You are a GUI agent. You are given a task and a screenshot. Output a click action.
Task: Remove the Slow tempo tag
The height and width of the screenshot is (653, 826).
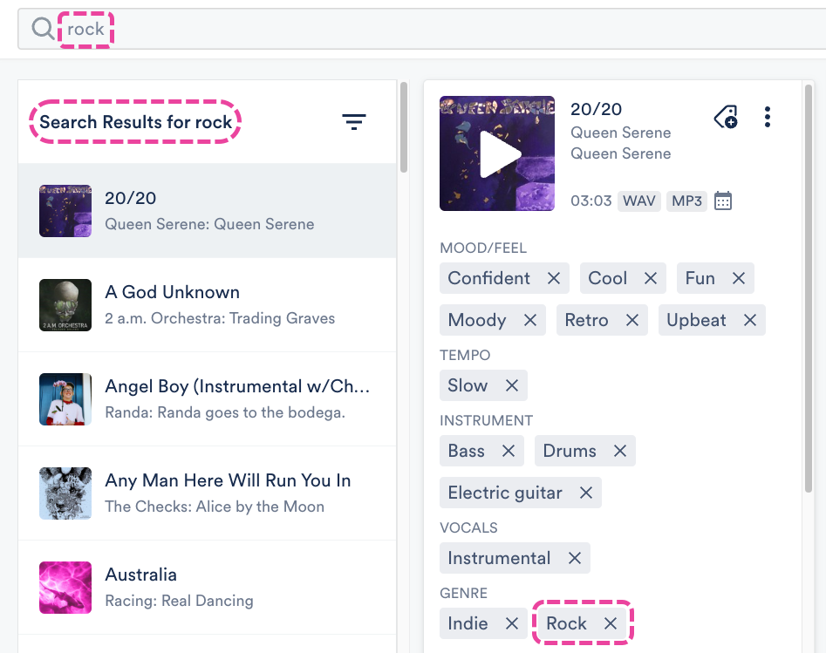point(512,385)
